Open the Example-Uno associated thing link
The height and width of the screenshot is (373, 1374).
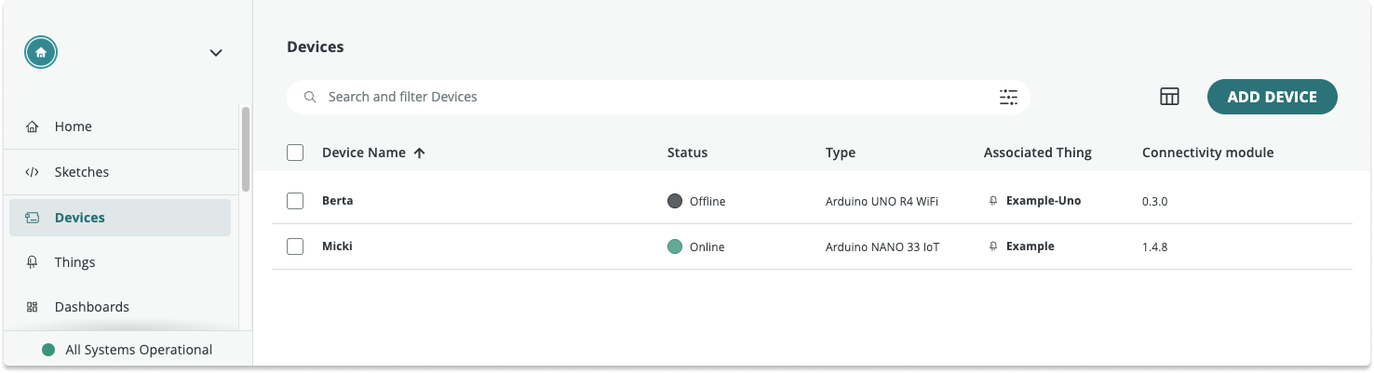tap(1044, 201)
